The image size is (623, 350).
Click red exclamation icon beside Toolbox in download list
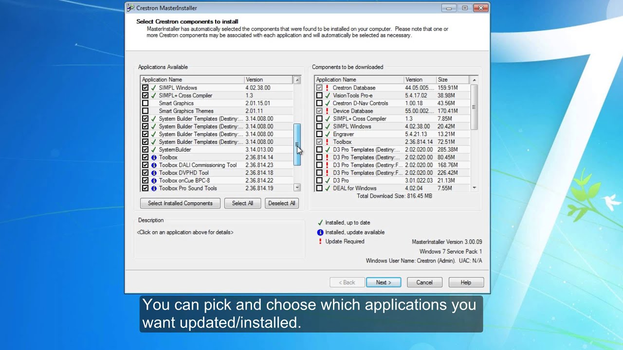pyautogui.click(x=328, y=142)
